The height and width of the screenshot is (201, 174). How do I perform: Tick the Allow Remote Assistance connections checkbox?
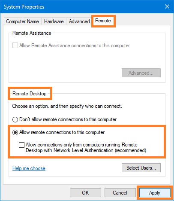pyautogui.click(x=15, y=46)
